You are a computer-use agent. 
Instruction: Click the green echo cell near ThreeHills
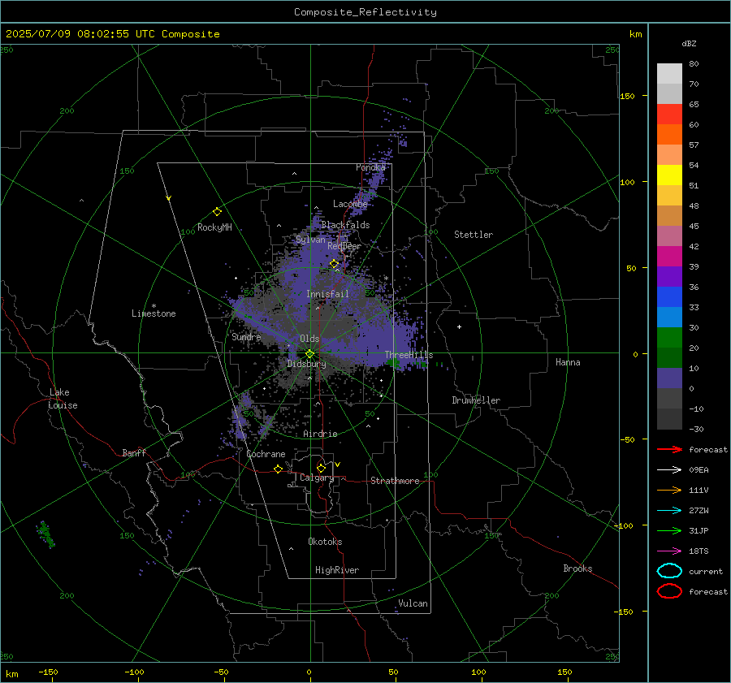click(393, 363)
